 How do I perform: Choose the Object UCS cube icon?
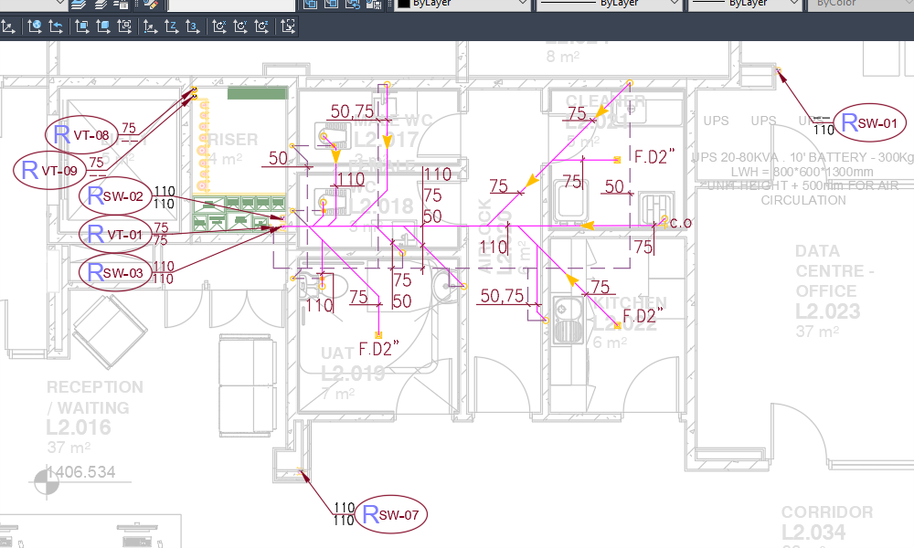[103, 26]
